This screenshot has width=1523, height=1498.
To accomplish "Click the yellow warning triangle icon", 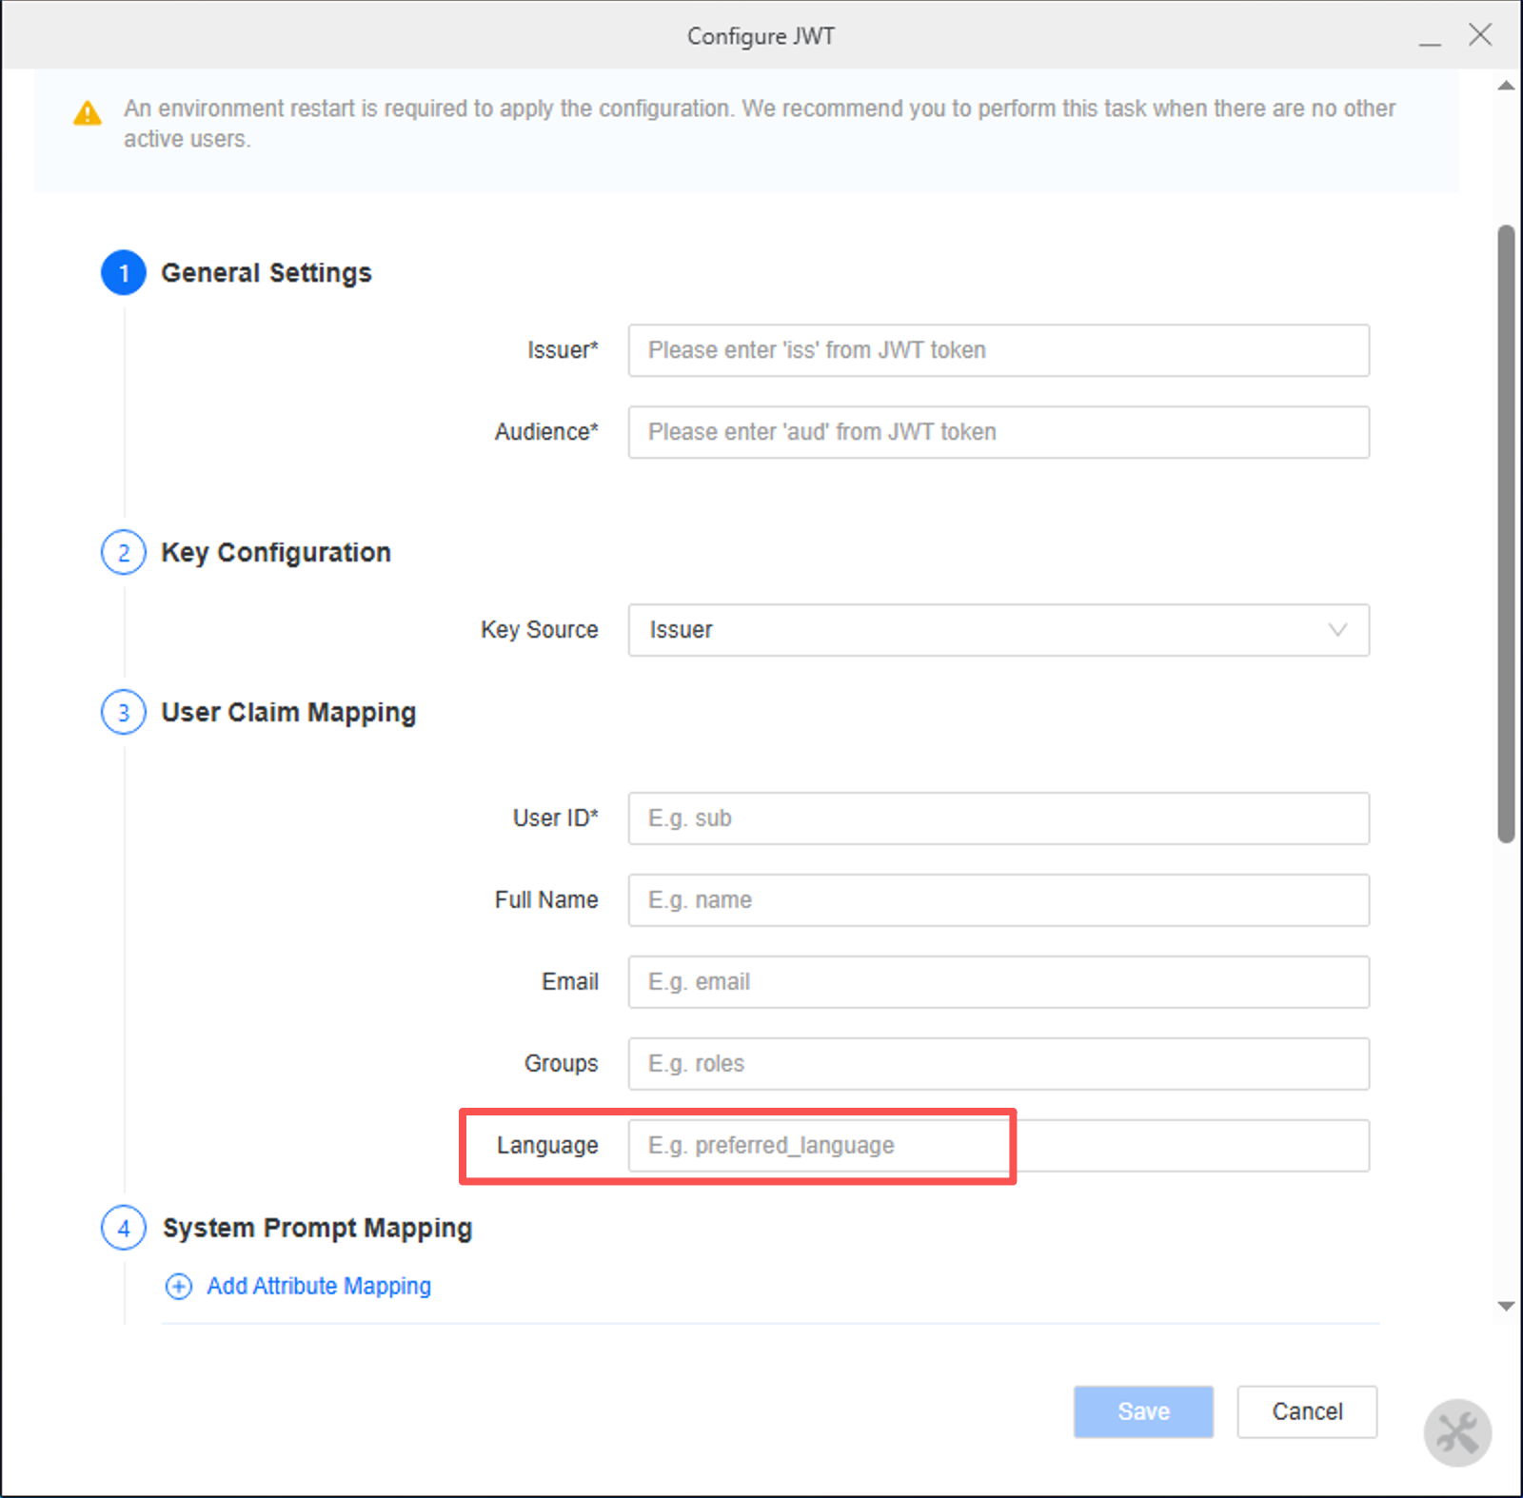I will [88, 114].
